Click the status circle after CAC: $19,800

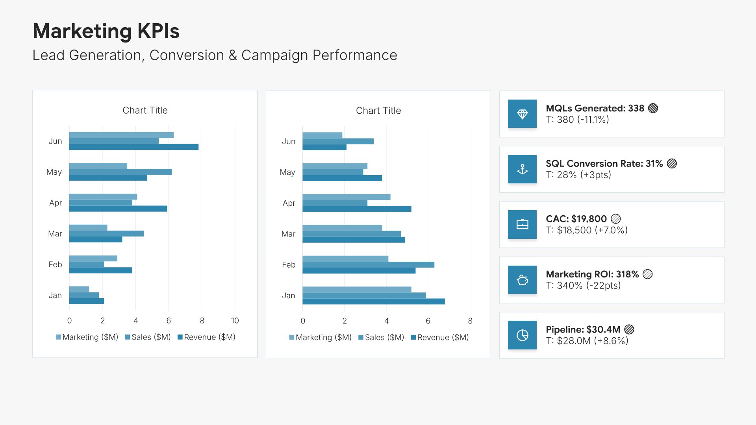pyautogui.click(x=615, y=219)
